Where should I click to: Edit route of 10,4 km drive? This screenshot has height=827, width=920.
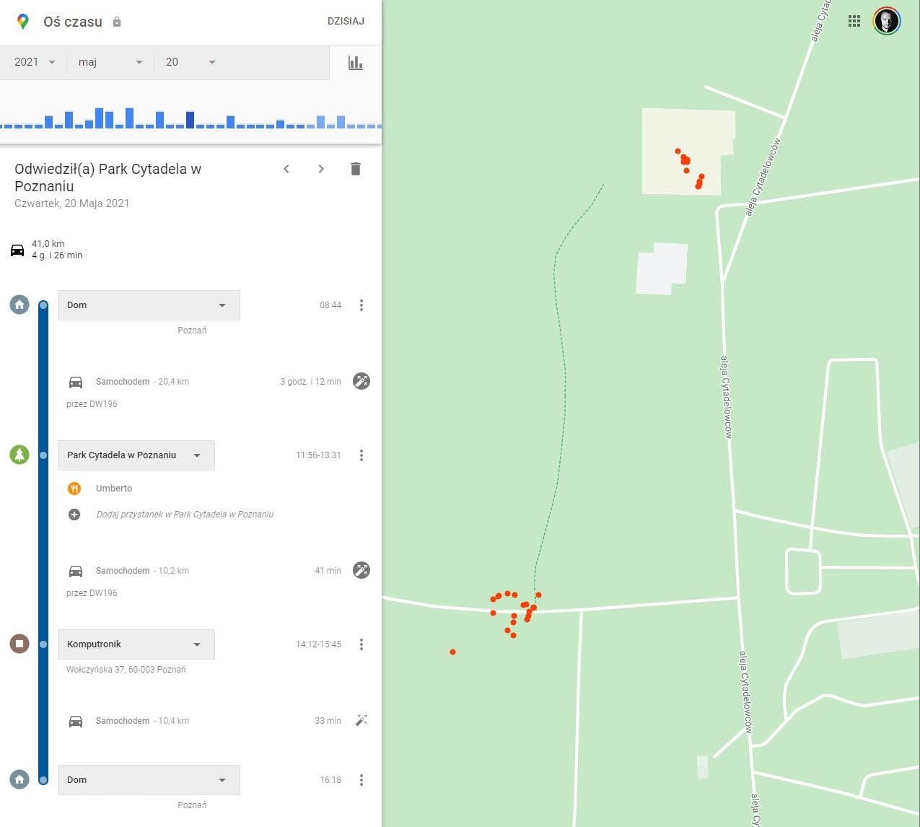click(362, 720)
